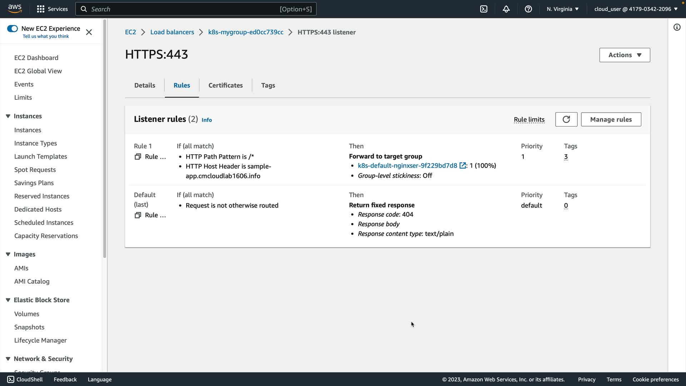The image size is (686, 386).
Task: Open k8s-default-nginxser target group link
Action: [x=407, y=165]
